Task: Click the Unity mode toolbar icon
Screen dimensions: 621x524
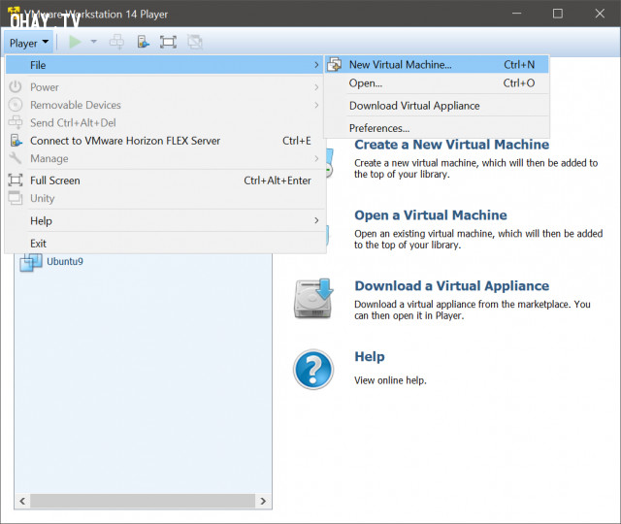Action: (195, 42)
